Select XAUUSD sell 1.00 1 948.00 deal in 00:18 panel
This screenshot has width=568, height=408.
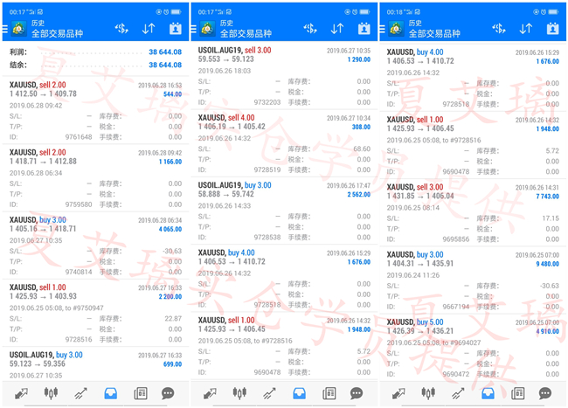click(473, 145)
